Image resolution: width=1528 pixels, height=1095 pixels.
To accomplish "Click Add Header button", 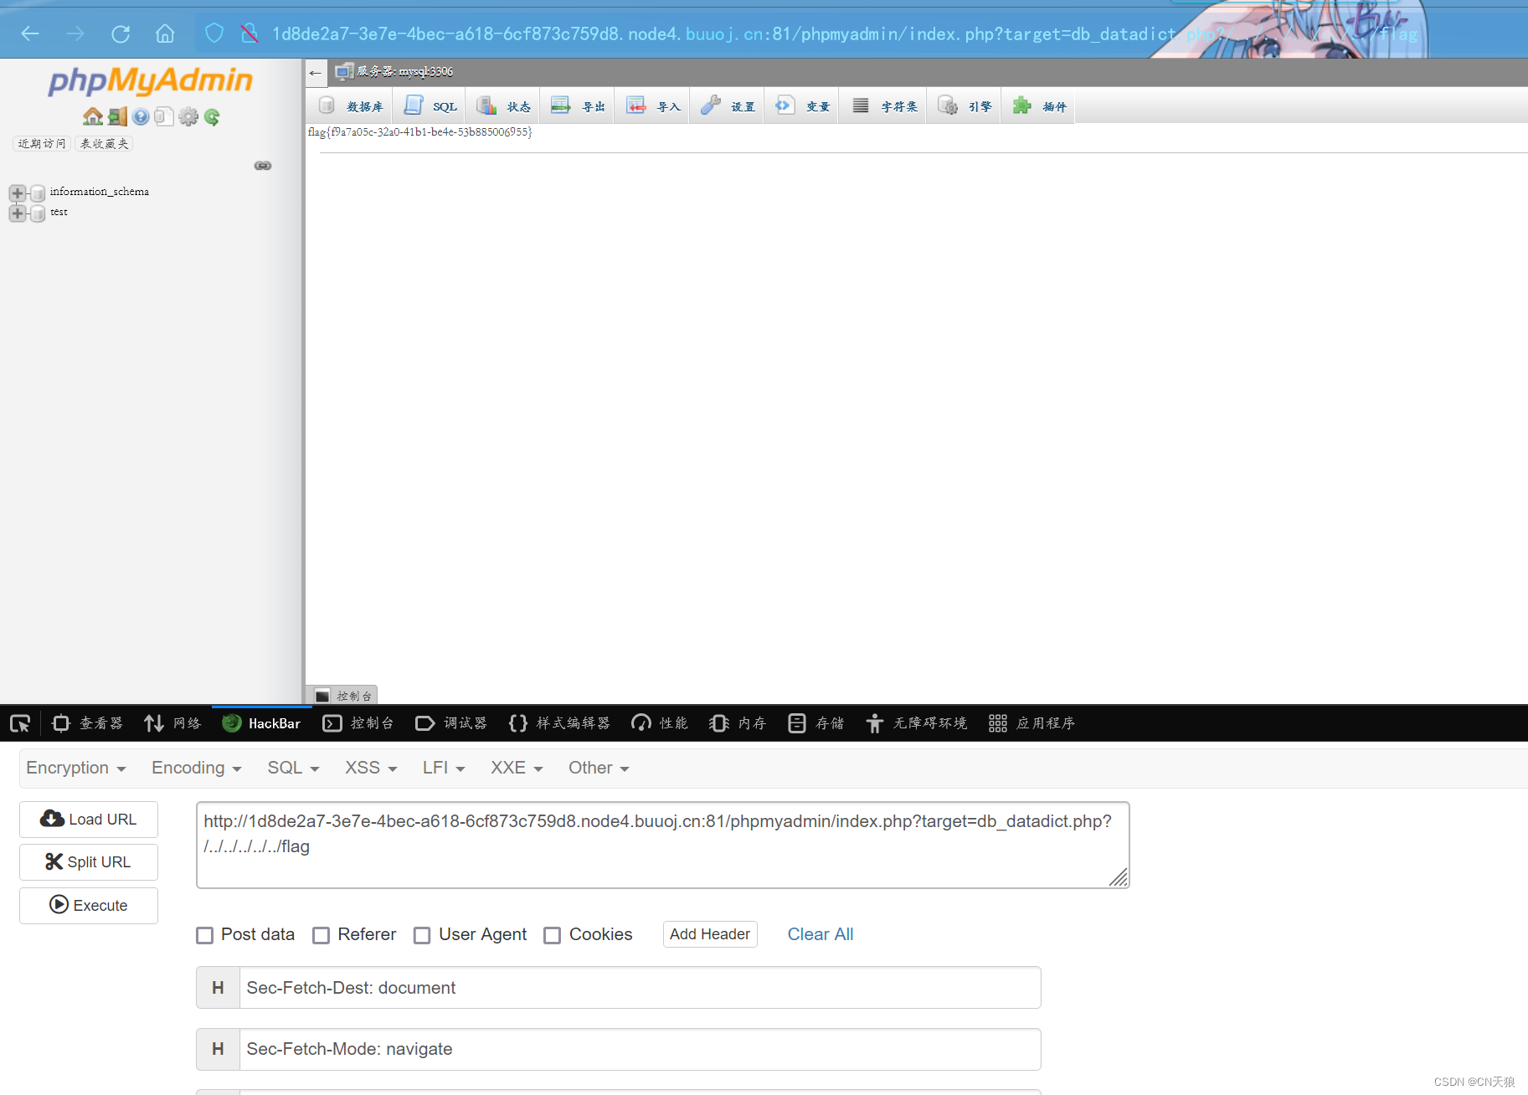I will coord(710,934).
